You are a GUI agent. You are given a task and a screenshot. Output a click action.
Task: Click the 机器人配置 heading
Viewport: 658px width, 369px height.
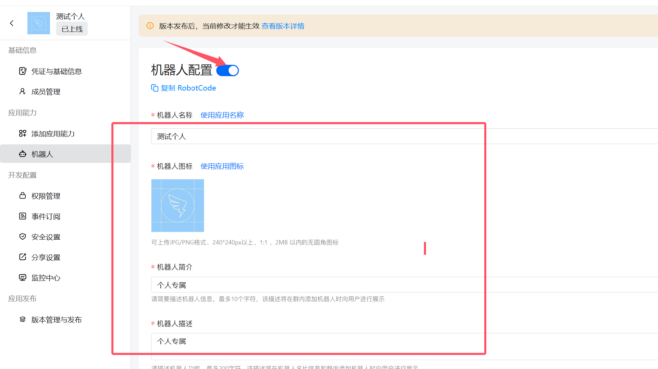(x=182, y=70)
